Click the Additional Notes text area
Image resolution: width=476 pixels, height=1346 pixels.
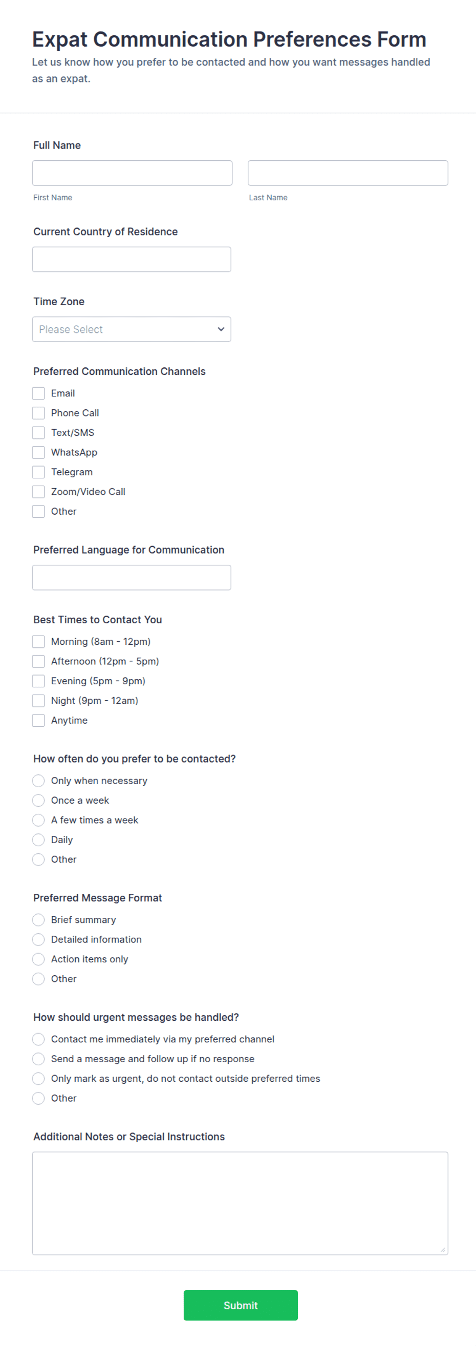(x=240, y=1203)
